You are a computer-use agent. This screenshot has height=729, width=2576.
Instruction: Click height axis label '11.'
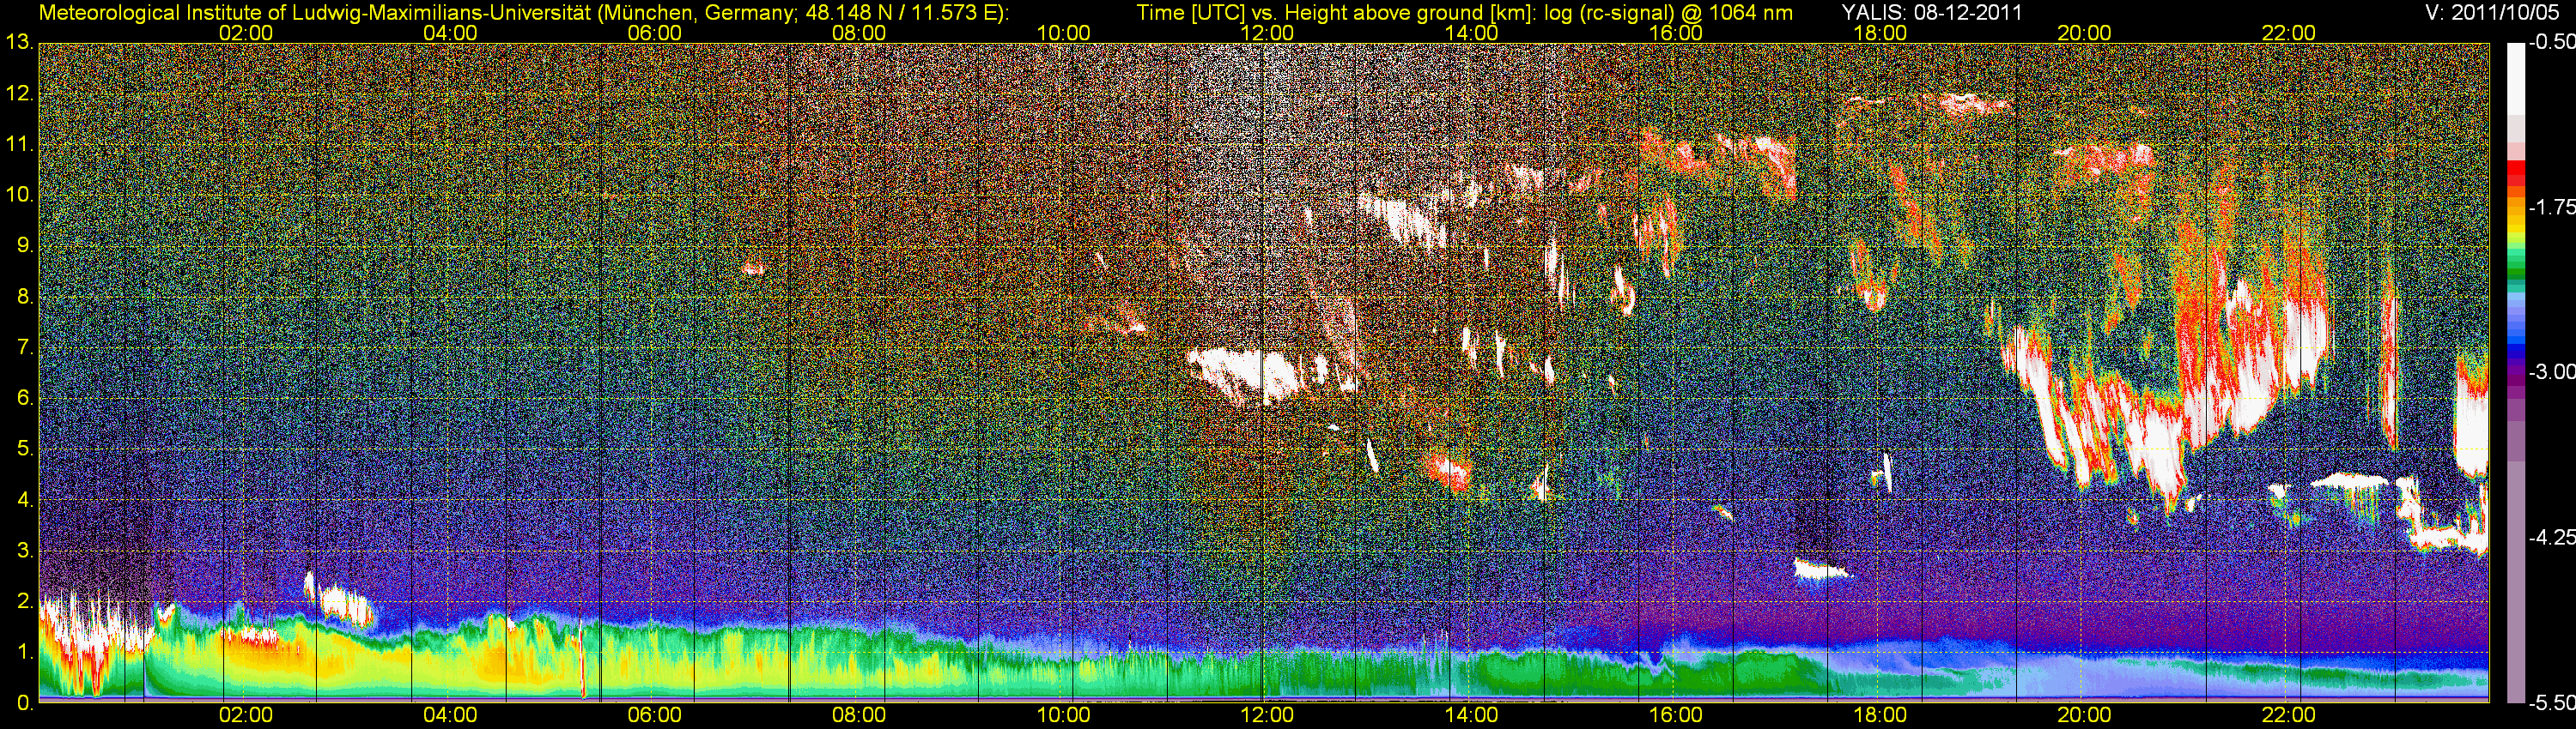click(x=19, y=145)
